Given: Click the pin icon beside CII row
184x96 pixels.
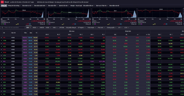Looking at the screenshot, I should (x=1, y=67).
